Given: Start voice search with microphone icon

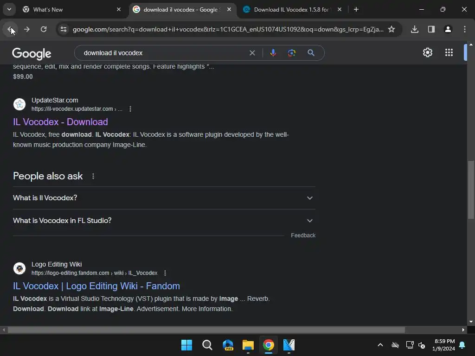Looking at the screenshot, I should pyautogui.click(x=273, y=53).
